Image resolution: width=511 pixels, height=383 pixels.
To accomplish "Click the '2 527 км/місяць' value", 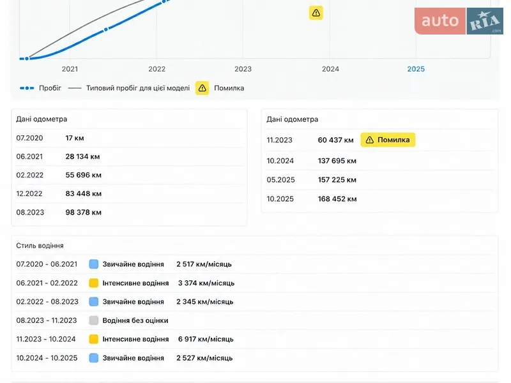I will 204,358.
